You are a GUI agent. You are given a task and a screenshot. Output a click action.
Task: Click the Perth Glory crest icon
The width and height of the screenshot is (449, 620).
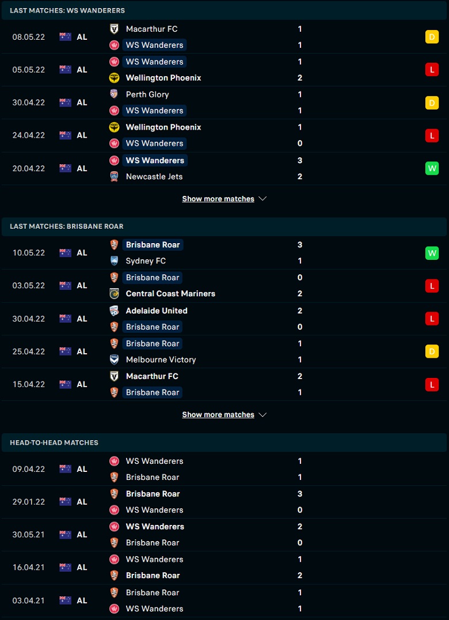[x=114, y=94]
